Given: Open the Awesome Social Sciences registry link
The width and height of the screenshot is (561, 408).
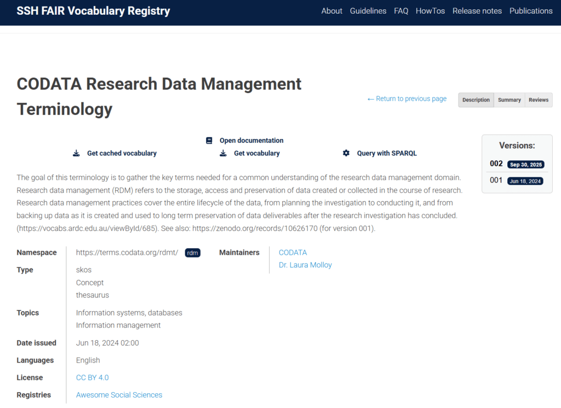Looking at the screenshot, I should (x=119, y=395).
